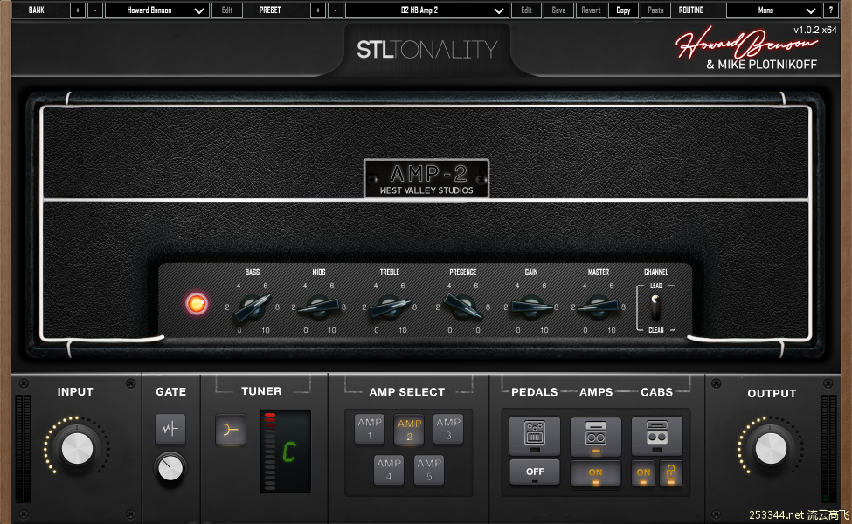
Task: Click the Treble knob
Action: (x=389, y=307)
